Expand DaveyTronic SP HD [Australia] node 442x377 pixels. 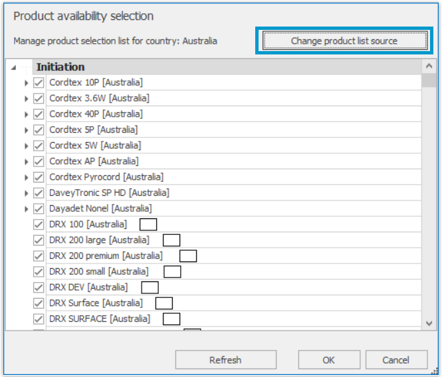(26, 193)
